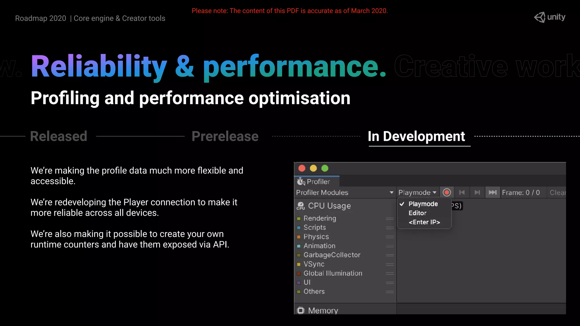Choose <Enter IP> in the target menu
Image resolution: width=580 pixels, height=326 pixels.
point(424,222)
